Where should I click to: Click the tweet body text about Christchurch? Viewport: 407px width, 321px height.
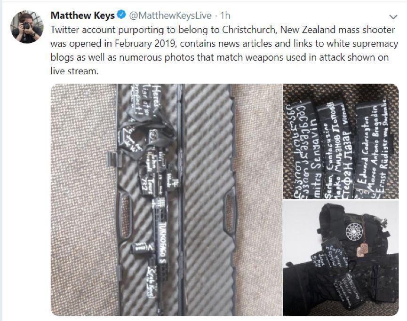(x=224, y=50)
